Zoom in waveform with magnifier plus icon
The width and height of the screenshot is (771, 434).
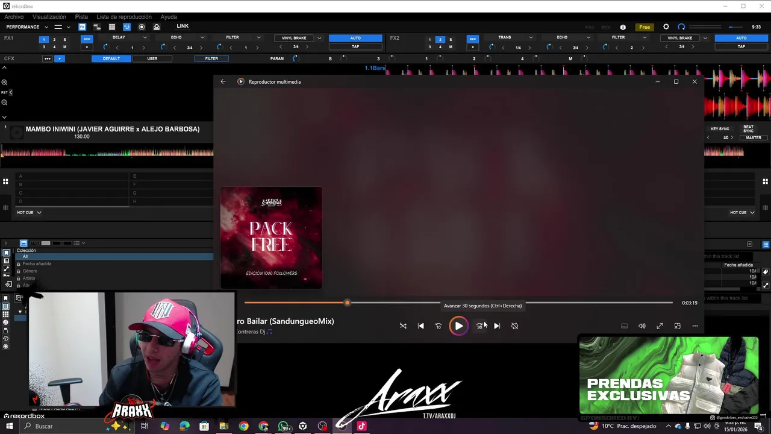tap(4, 82)
